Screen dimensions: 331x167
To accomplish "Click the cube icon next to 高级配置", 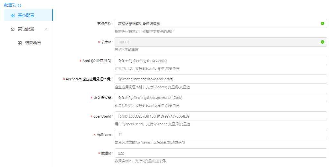I will pos(13,29).
